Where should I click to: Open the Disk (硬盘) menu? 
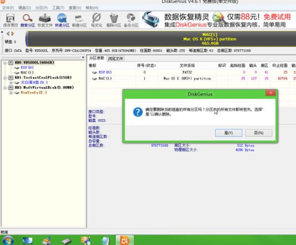(x=25, y=8)
